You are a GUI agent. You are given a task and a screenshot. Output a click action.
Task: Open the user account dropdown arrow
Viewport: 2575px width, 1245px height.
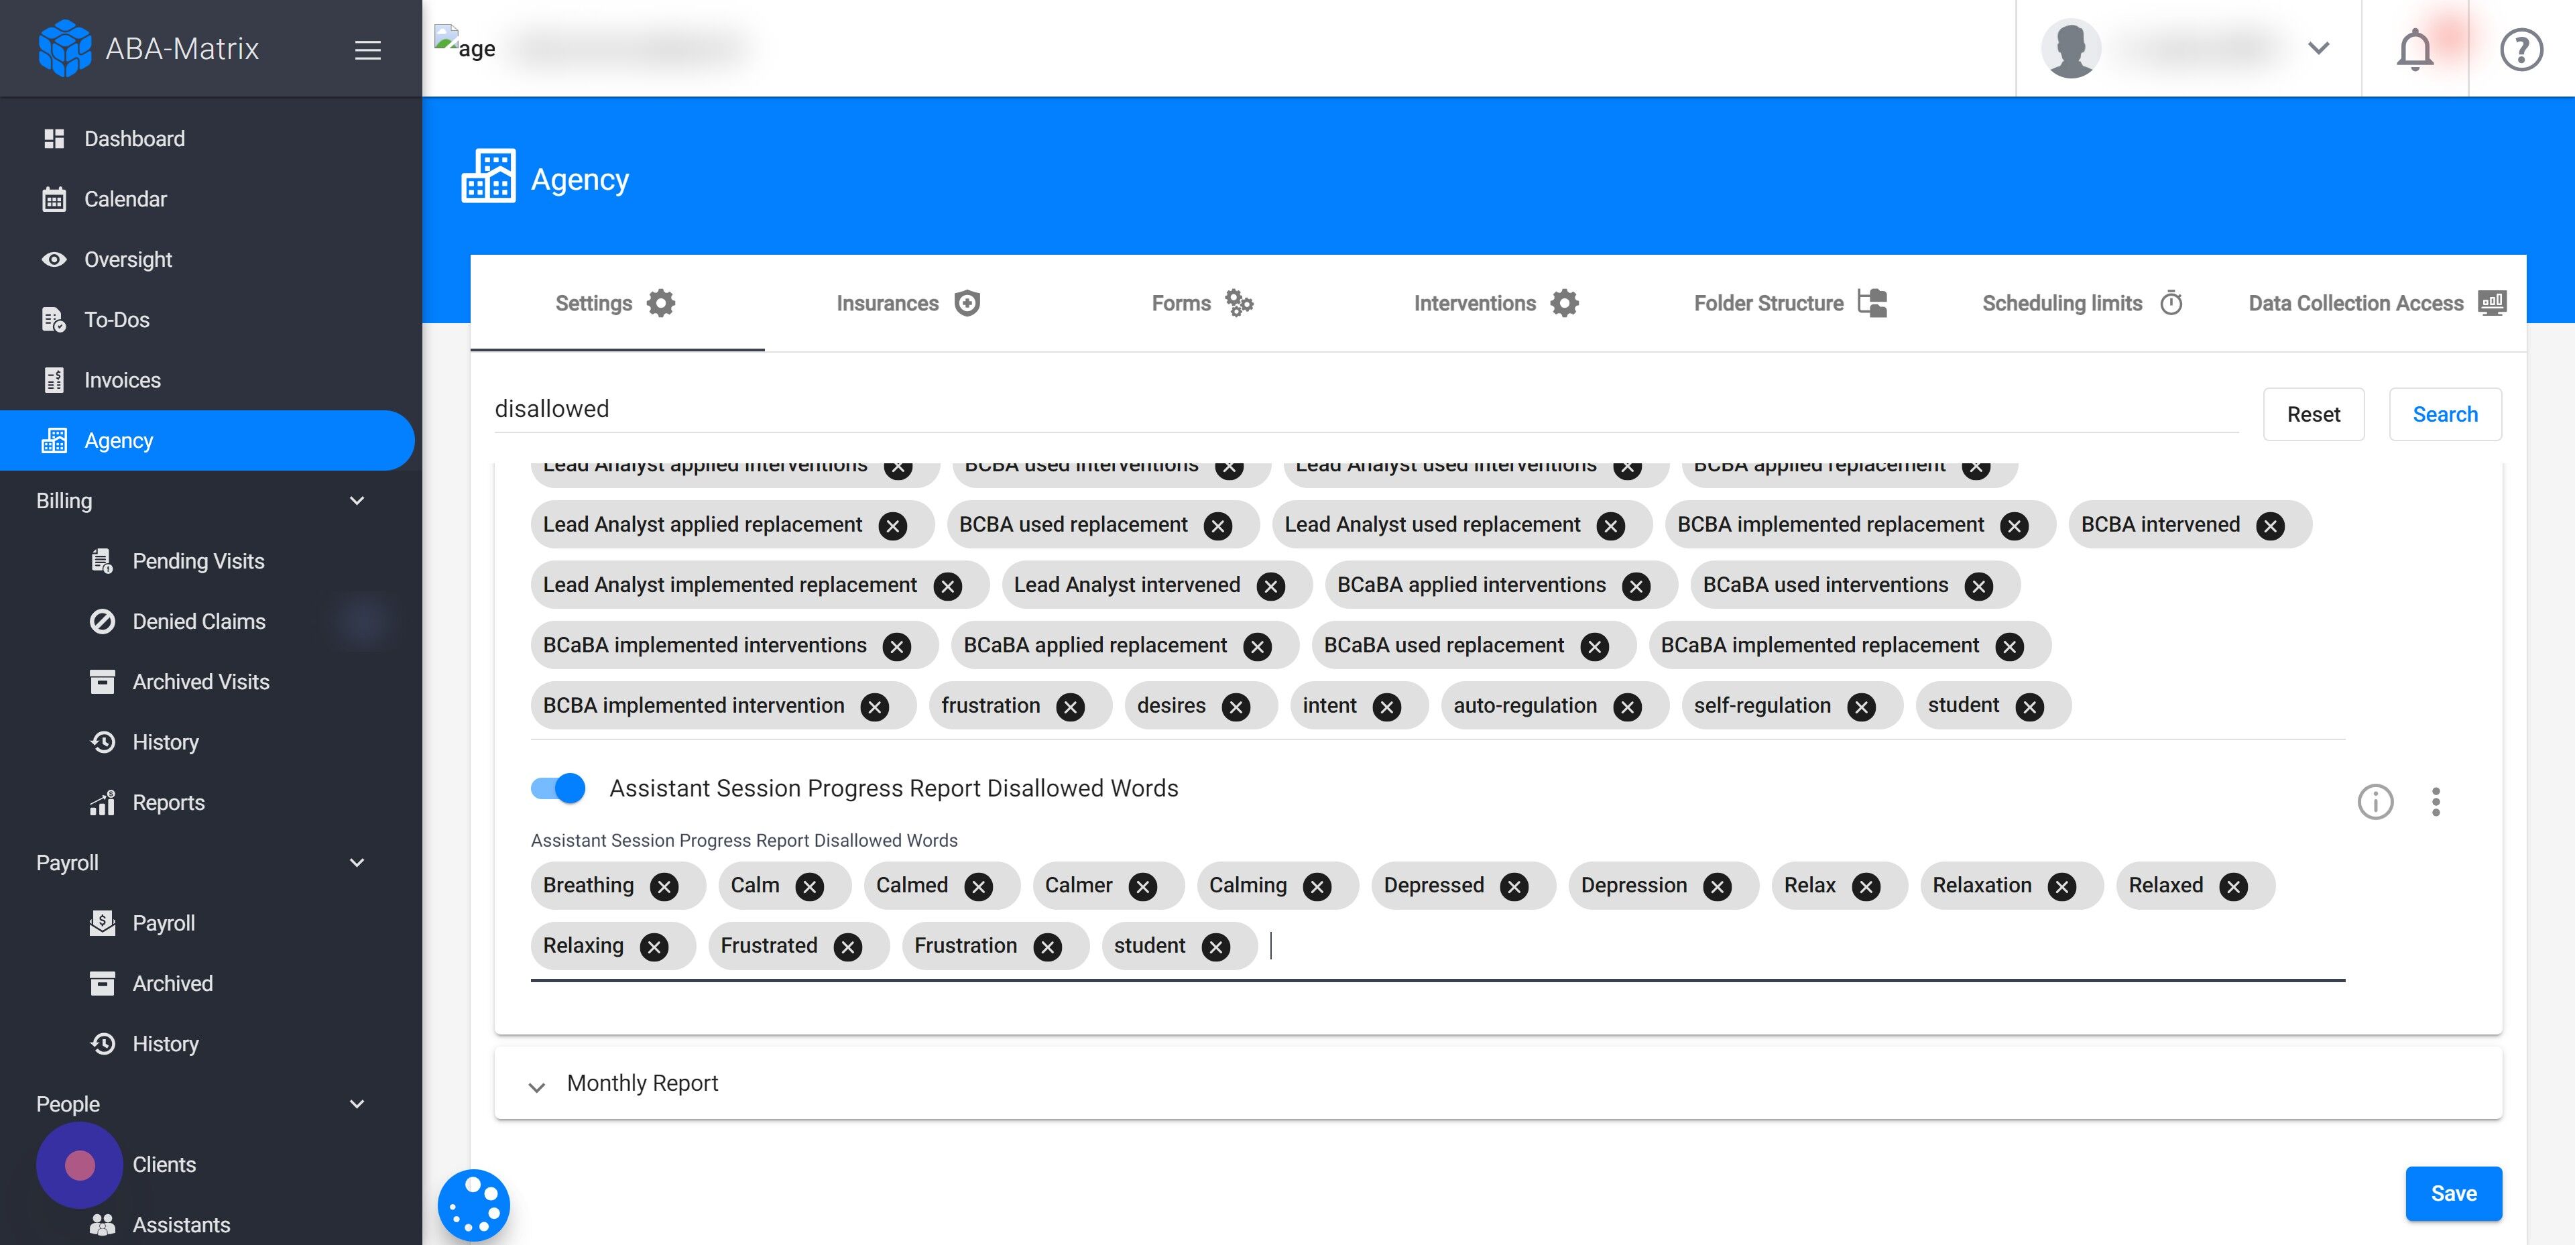pyautogui.click(x=2318, y=48)
